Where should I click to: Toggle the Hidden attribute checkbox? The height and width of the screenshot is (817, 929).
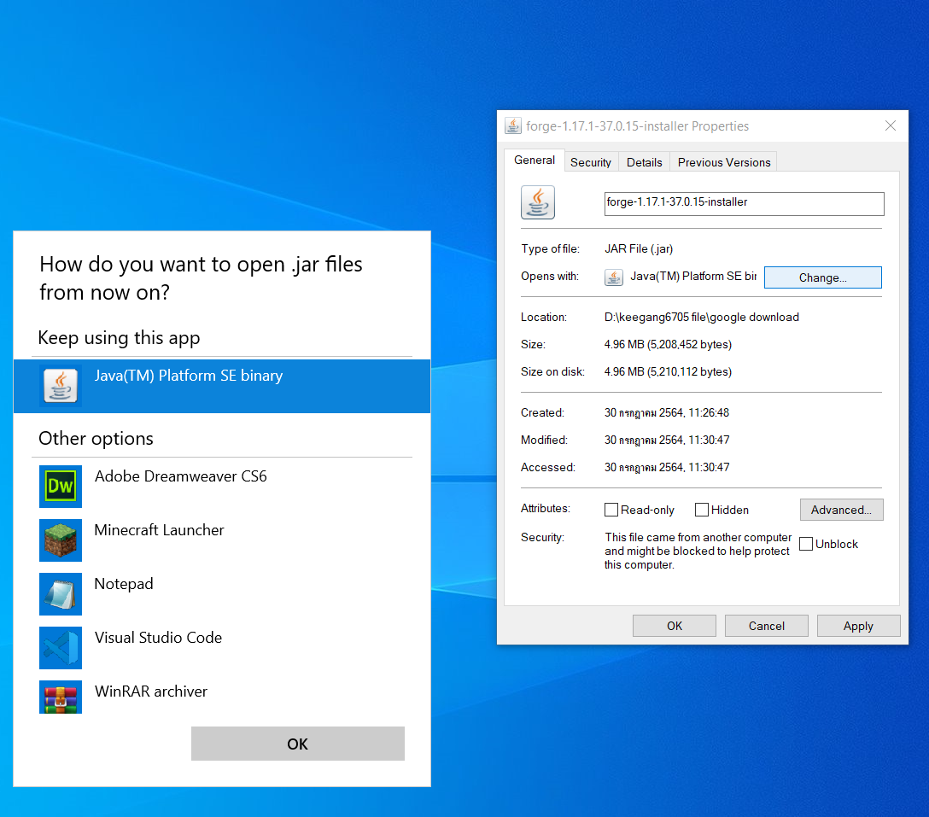point(702,510)
